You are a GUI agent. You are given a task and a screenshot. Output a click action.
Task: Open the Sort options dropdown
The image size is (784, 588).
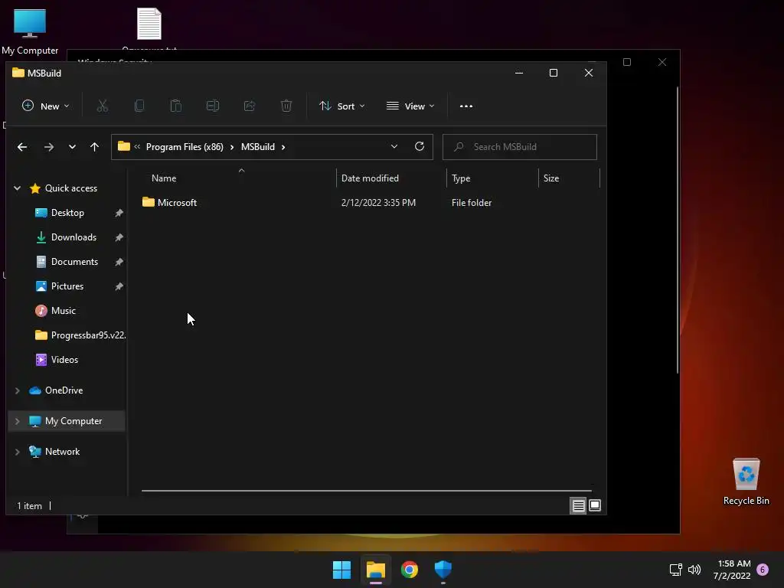[342, 106]
